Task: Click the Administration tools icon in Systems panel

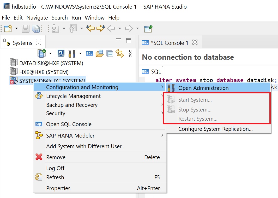Action: (72, 53)
